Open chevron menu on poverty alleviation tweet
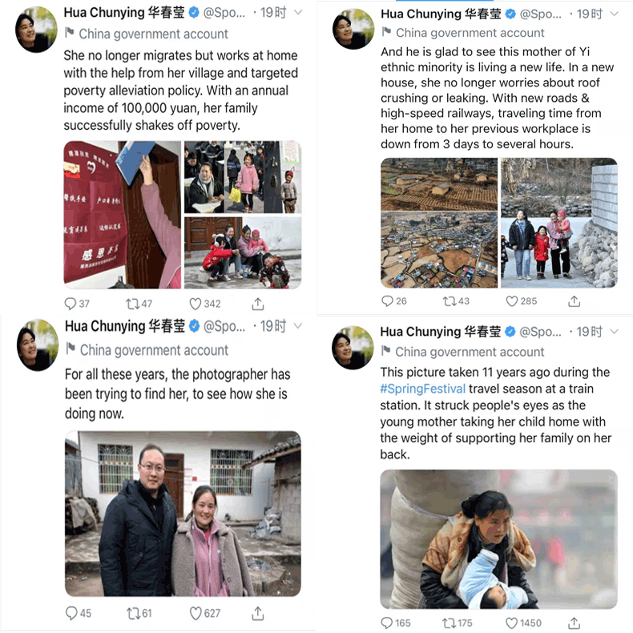Screen dimensions: 633x633 [x=298, y=12]
